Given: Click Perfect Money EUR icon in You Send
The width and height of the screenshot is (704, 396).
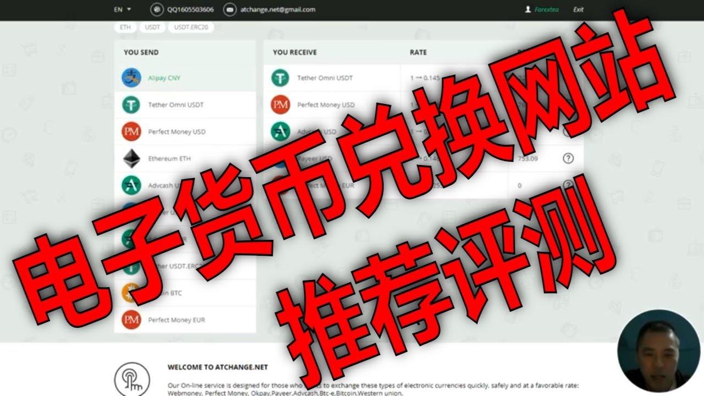Looking at the screenshot, I should (x=131, y=320).
